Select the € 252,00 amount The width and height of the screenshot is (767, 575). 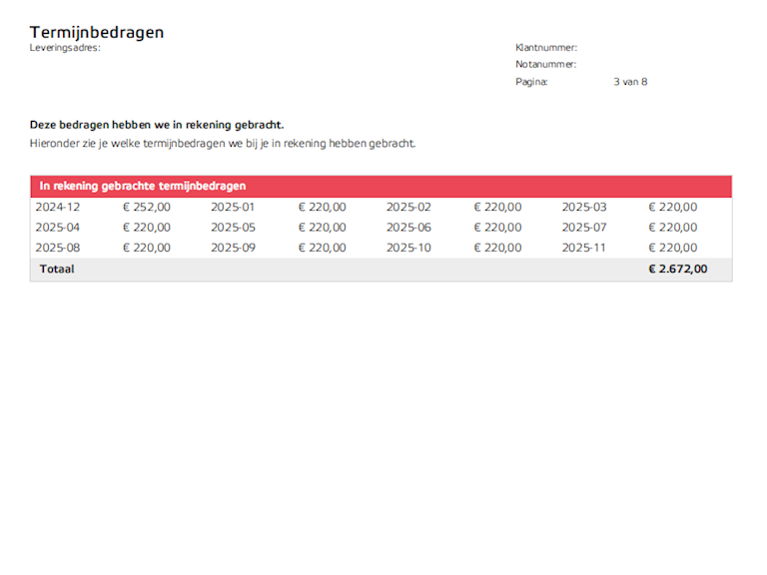click(x=147, y=208)
